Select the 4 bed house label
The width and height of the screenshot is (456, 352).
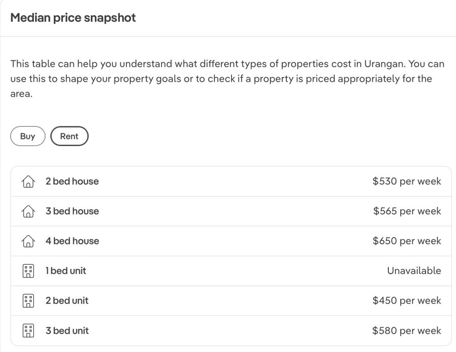point(72,241)
